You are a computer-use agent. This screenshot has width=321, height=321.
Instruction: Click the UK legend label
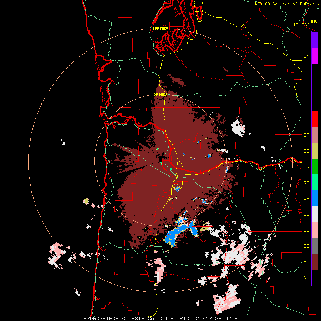pos(306,56)
